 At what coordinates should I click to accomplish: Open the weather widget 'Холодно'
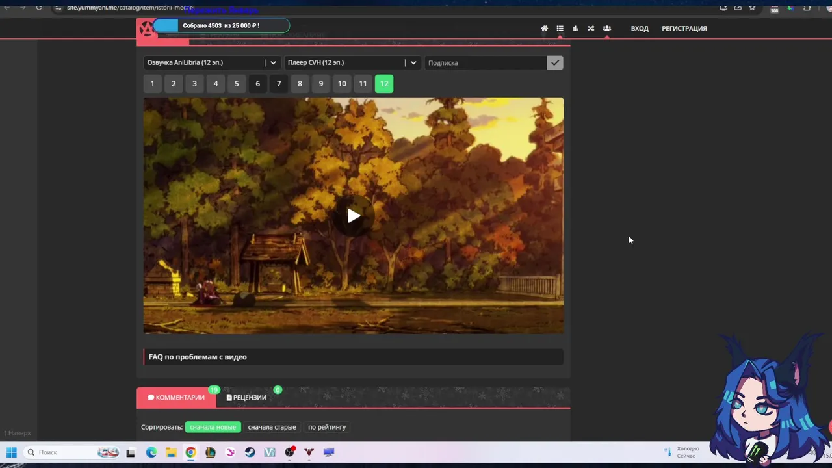682,452
